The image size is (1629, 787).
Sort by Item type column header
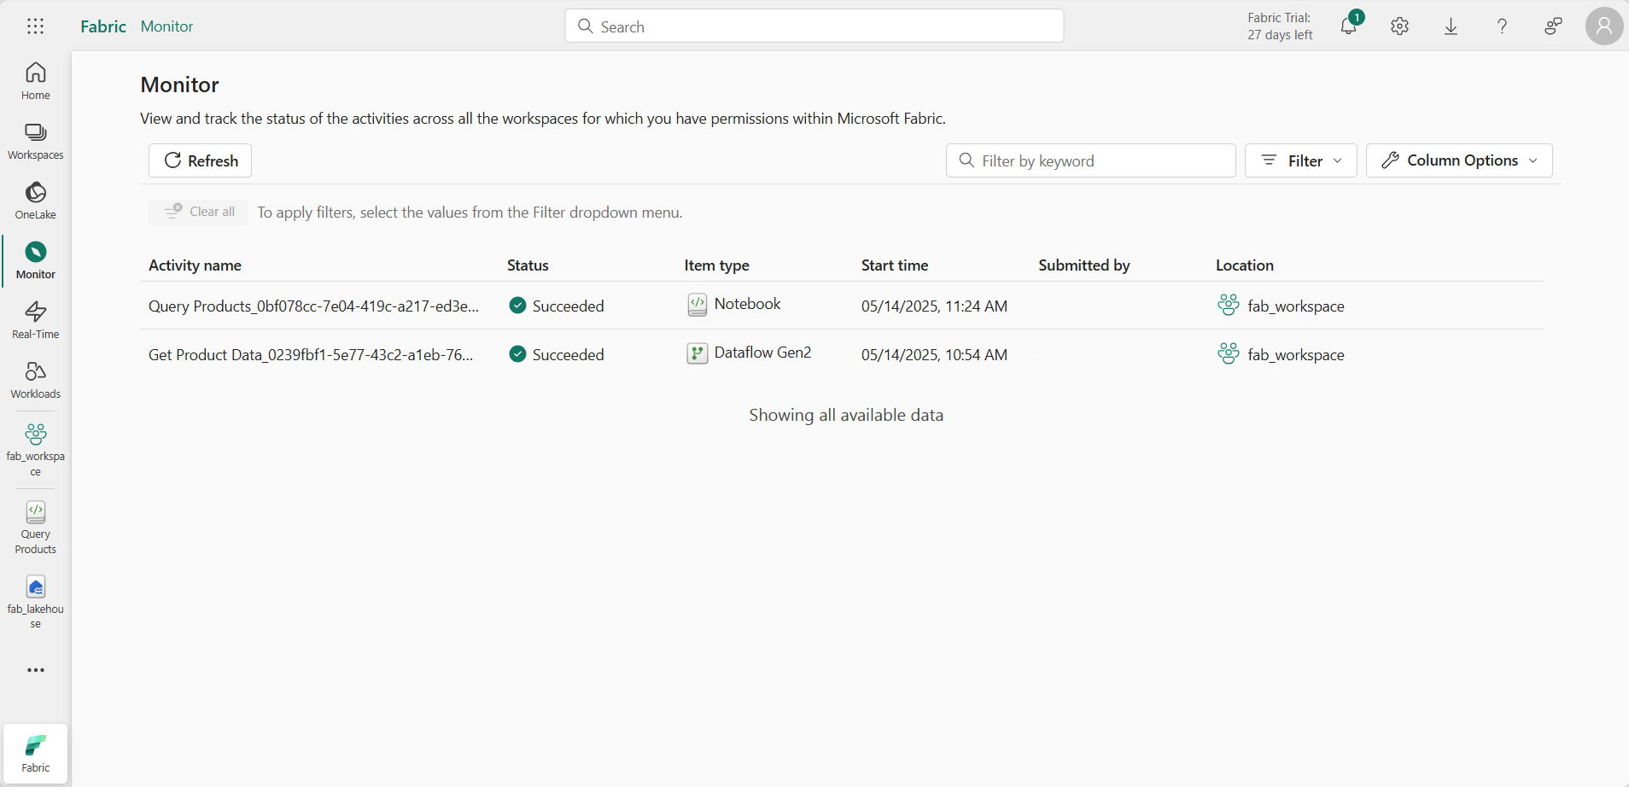click(x=716, y=265)
